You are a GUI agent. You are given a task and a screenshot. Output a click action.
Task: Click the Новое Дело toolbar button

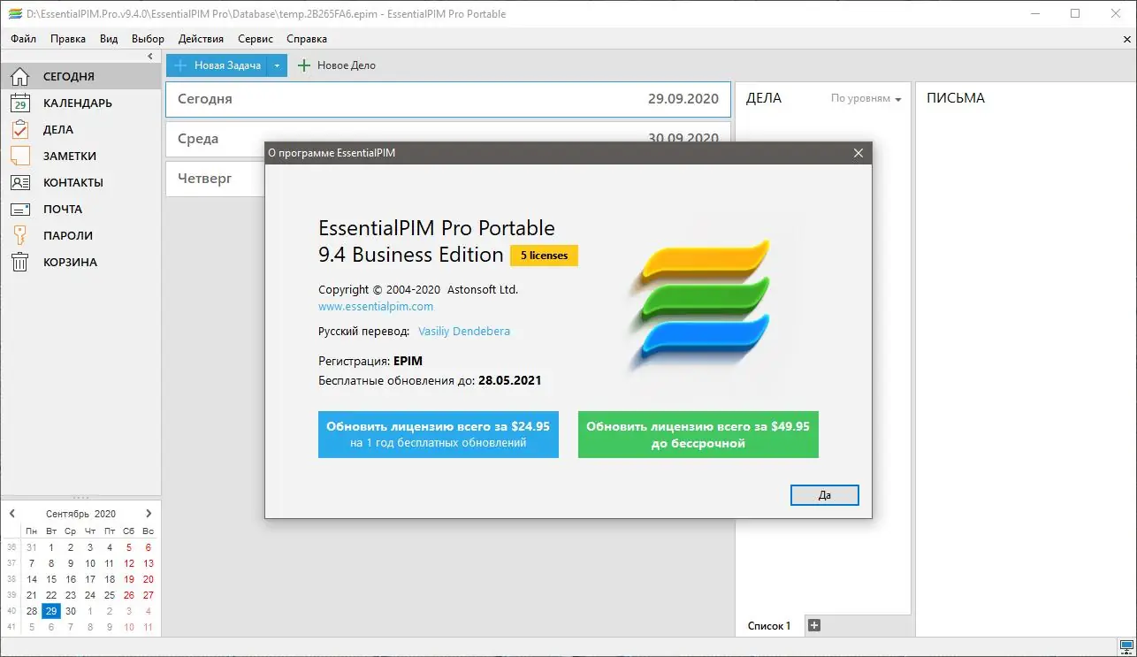pos(336,65)
